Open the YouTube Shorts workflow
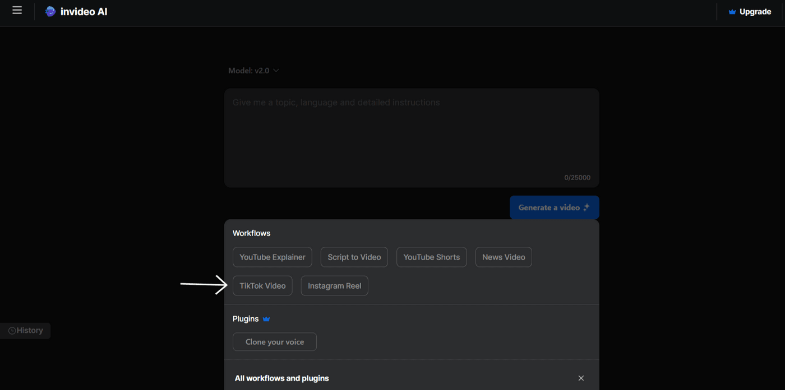Viewport: 785px width, 390px height. tap(431, 257)
